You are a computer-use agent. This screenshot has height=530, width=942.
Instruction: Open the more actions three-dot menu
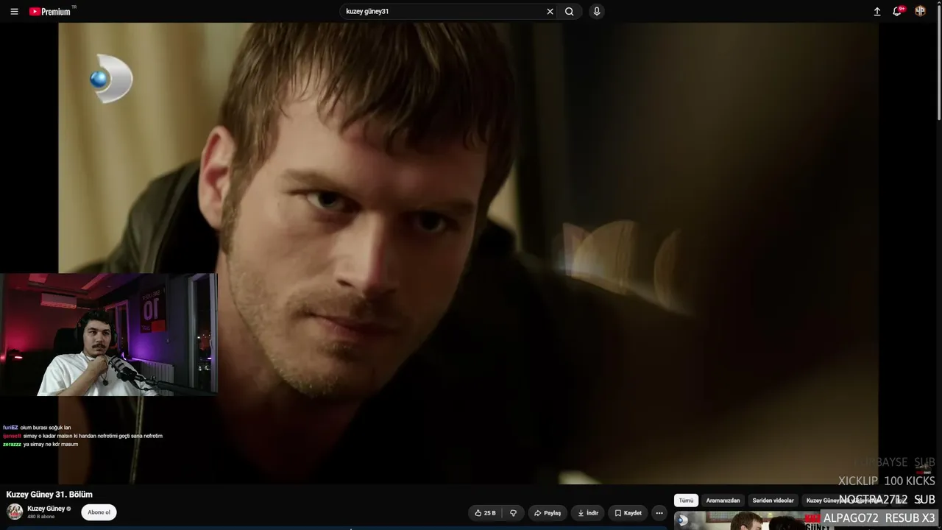click(659, 513)
